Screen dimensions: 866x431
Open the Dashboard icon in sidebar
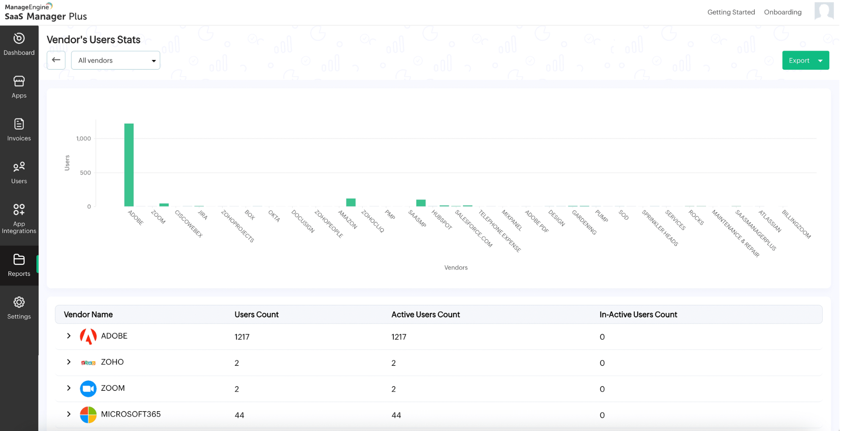click(19, 38)
